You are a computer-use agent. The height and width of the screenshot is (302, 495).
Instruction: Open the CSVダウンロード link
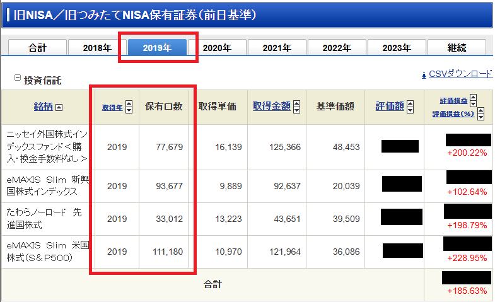click(460, 74)
